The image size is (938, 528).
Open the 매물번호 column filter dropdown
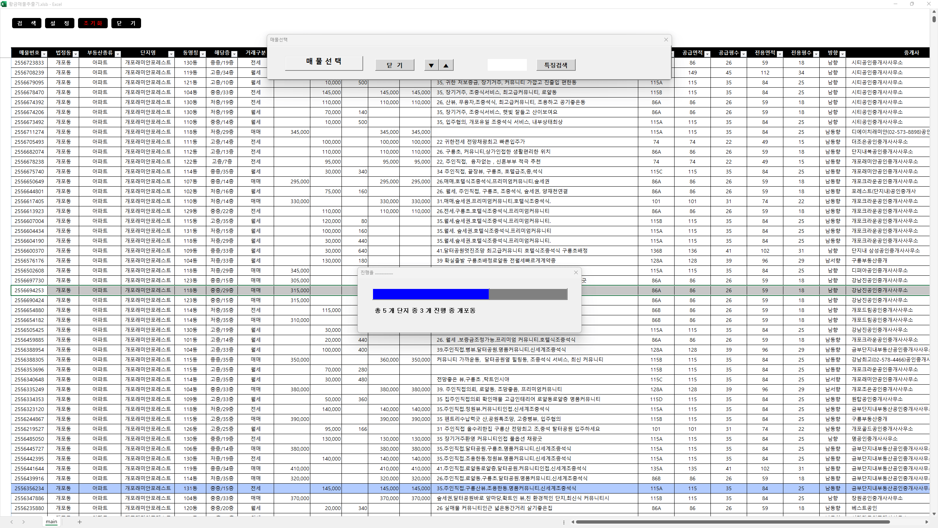(44, 54)
